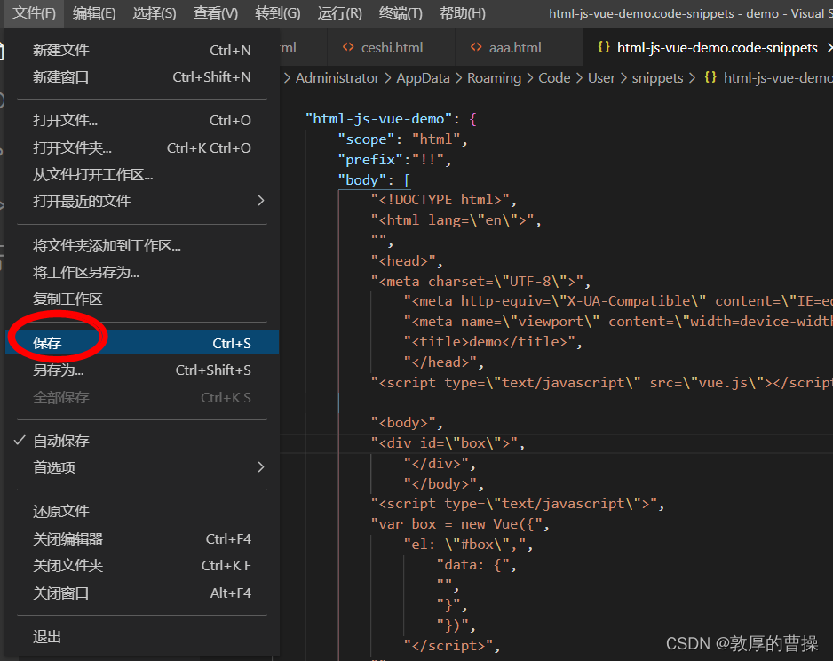Select 还原文件 menu entry
The image size is (833, 661).
pos(142,511)
